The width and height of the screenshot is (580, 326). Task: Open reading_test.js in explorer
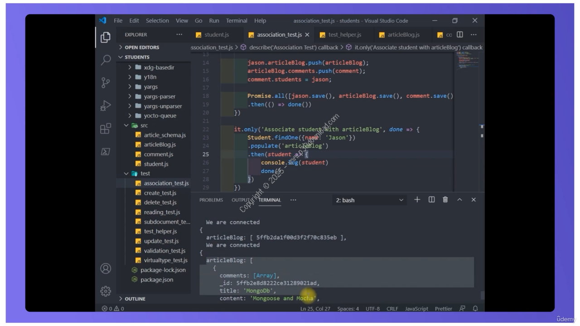click(162, 212)
